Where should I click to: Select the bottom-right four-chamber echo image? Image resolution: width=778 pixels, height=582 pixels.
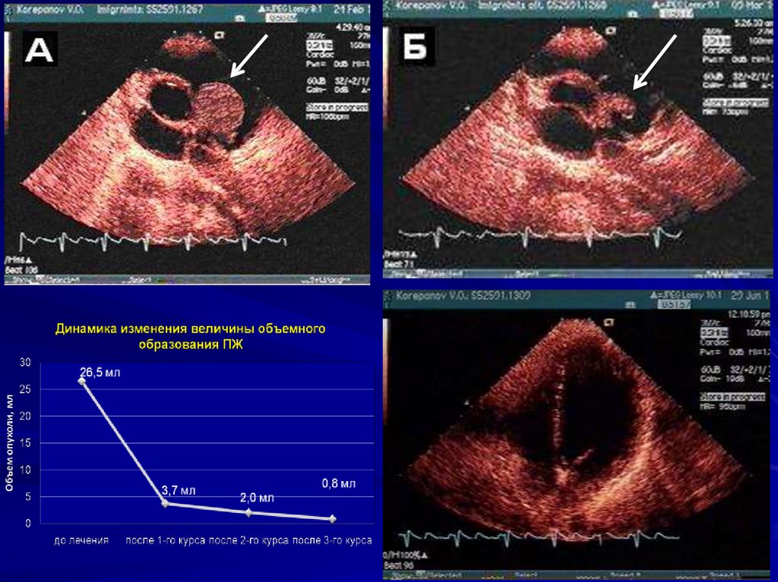[x=577, y=435]
